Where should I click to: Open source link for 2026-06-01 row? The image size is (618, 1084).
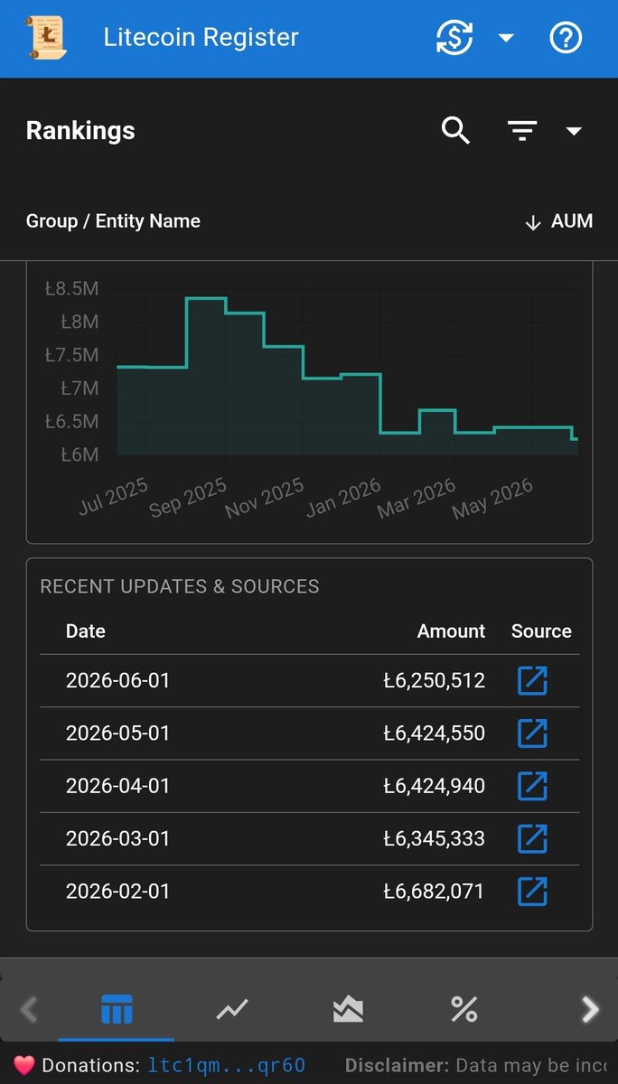pos(532,680)
